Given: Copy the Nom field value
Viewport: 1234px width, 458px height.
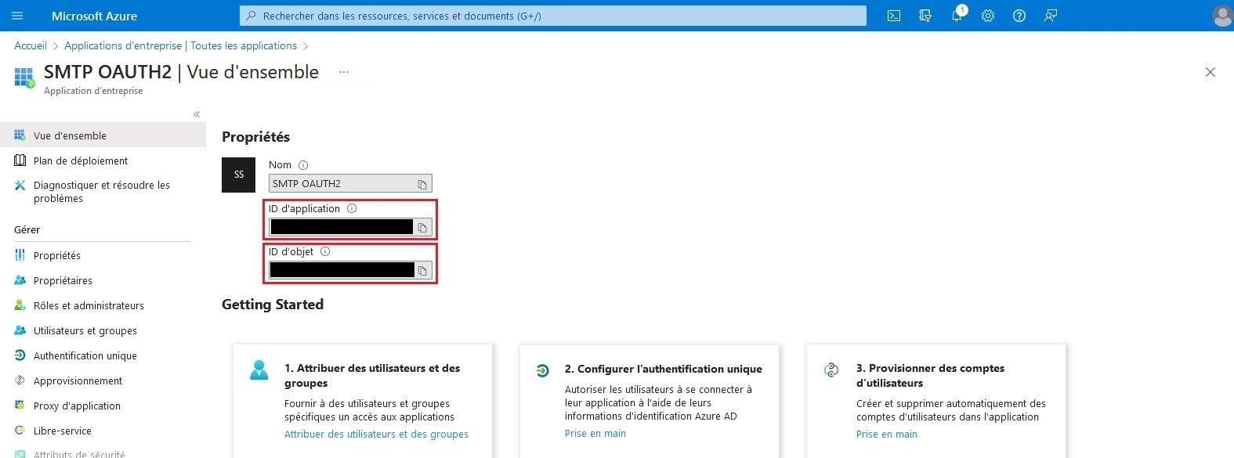Looking at the screenshot, I should [422, 184].
